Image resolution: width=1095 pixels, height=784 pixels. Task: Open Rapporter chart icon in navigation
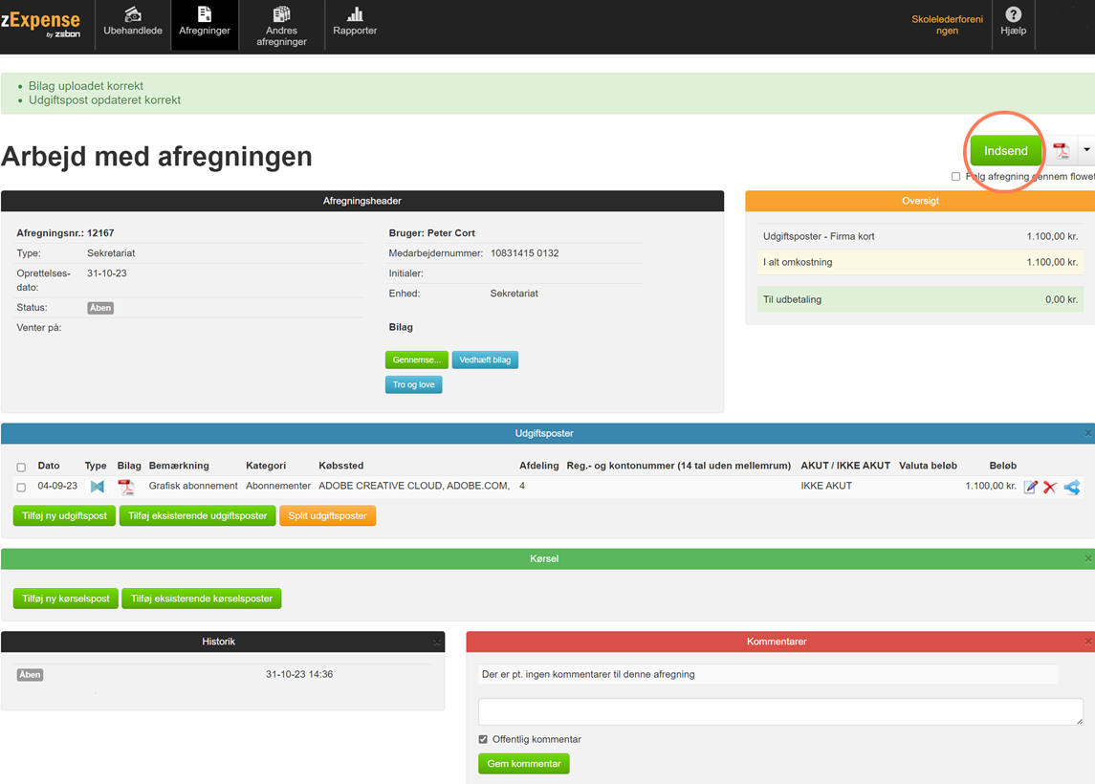[x=355, y=21]
